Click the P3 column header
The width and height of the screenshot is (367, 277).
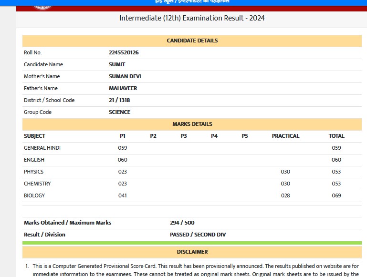coord(184,136)
